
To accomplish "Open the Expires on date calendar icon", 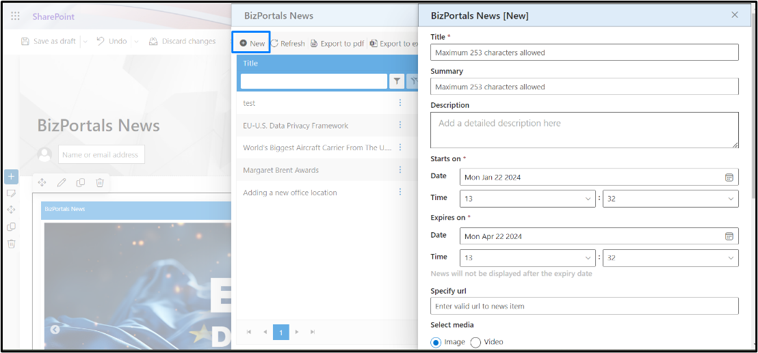I will [729, 236].
